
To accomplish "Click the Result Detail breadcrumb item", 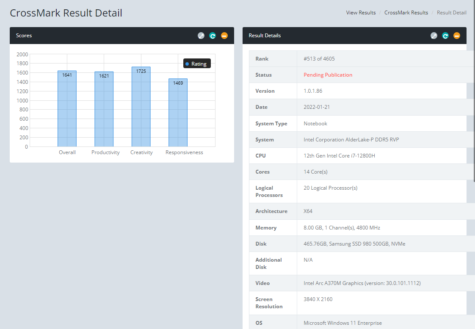I will click(x=451, y=13).
